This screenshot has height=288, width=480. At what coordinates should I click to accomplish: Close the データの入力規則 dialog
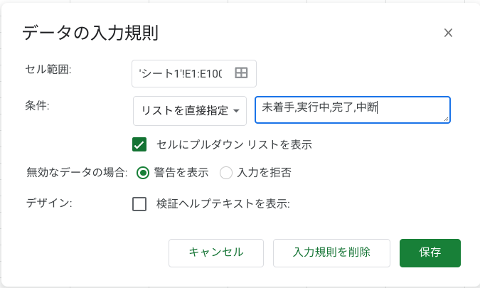tap(448, 33)
